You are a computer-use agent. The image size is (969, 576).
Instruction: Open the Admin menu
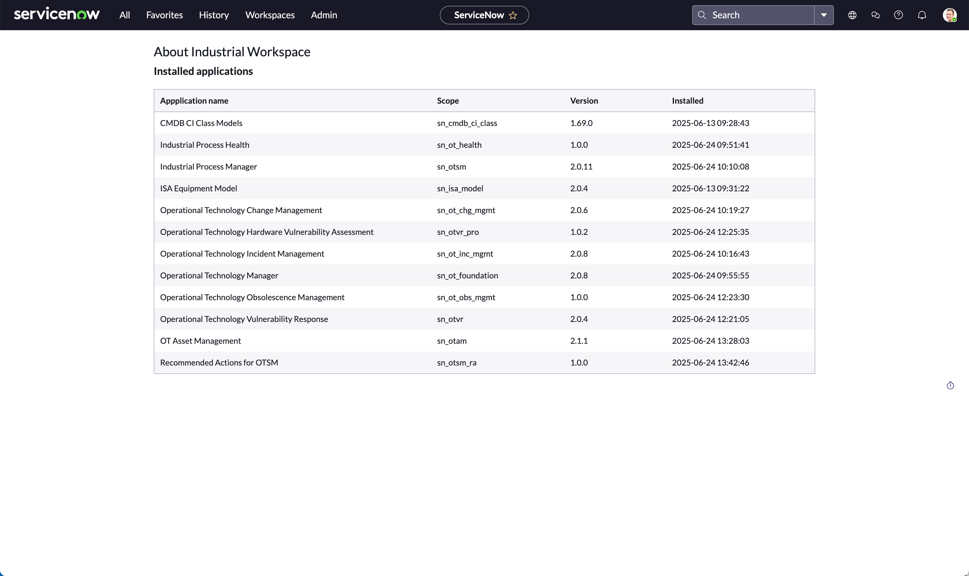pyautogui.click(x=324, y=15)
